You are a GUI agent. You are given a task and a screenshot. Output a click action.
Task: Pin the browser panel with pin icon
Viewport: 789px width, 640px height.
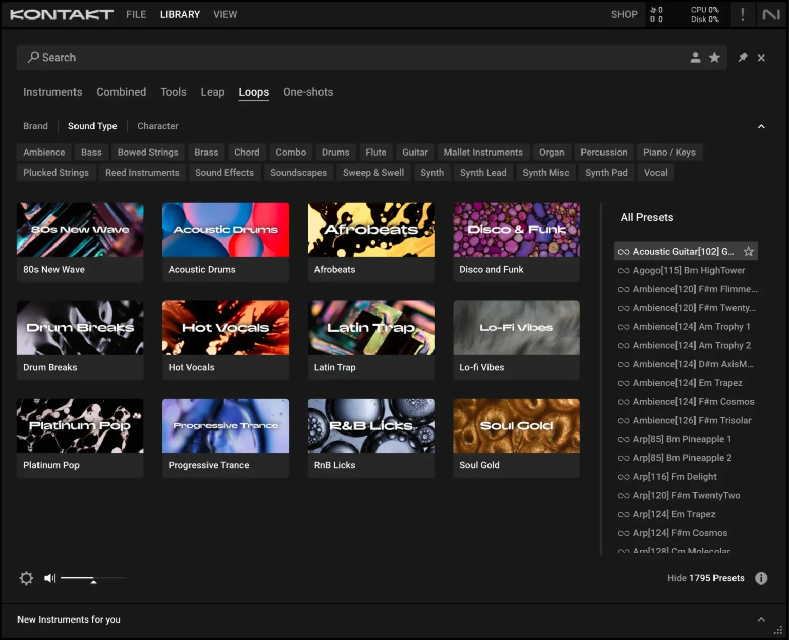pyautogui.click(x=743, y=58)
